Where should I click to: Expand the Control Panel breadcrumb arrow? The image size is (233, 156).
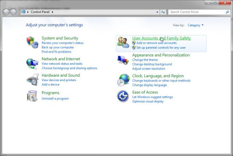click(x=52, y=12)
